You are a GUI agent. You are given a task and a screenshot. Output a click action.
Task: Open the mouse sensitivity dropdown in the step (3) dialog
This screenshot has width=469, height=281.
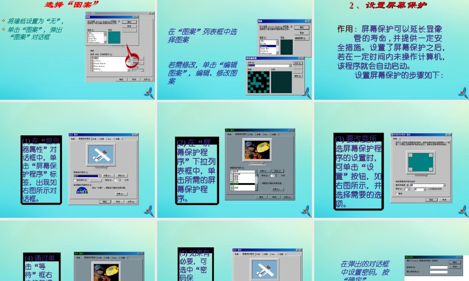click(x=445, y=185)
